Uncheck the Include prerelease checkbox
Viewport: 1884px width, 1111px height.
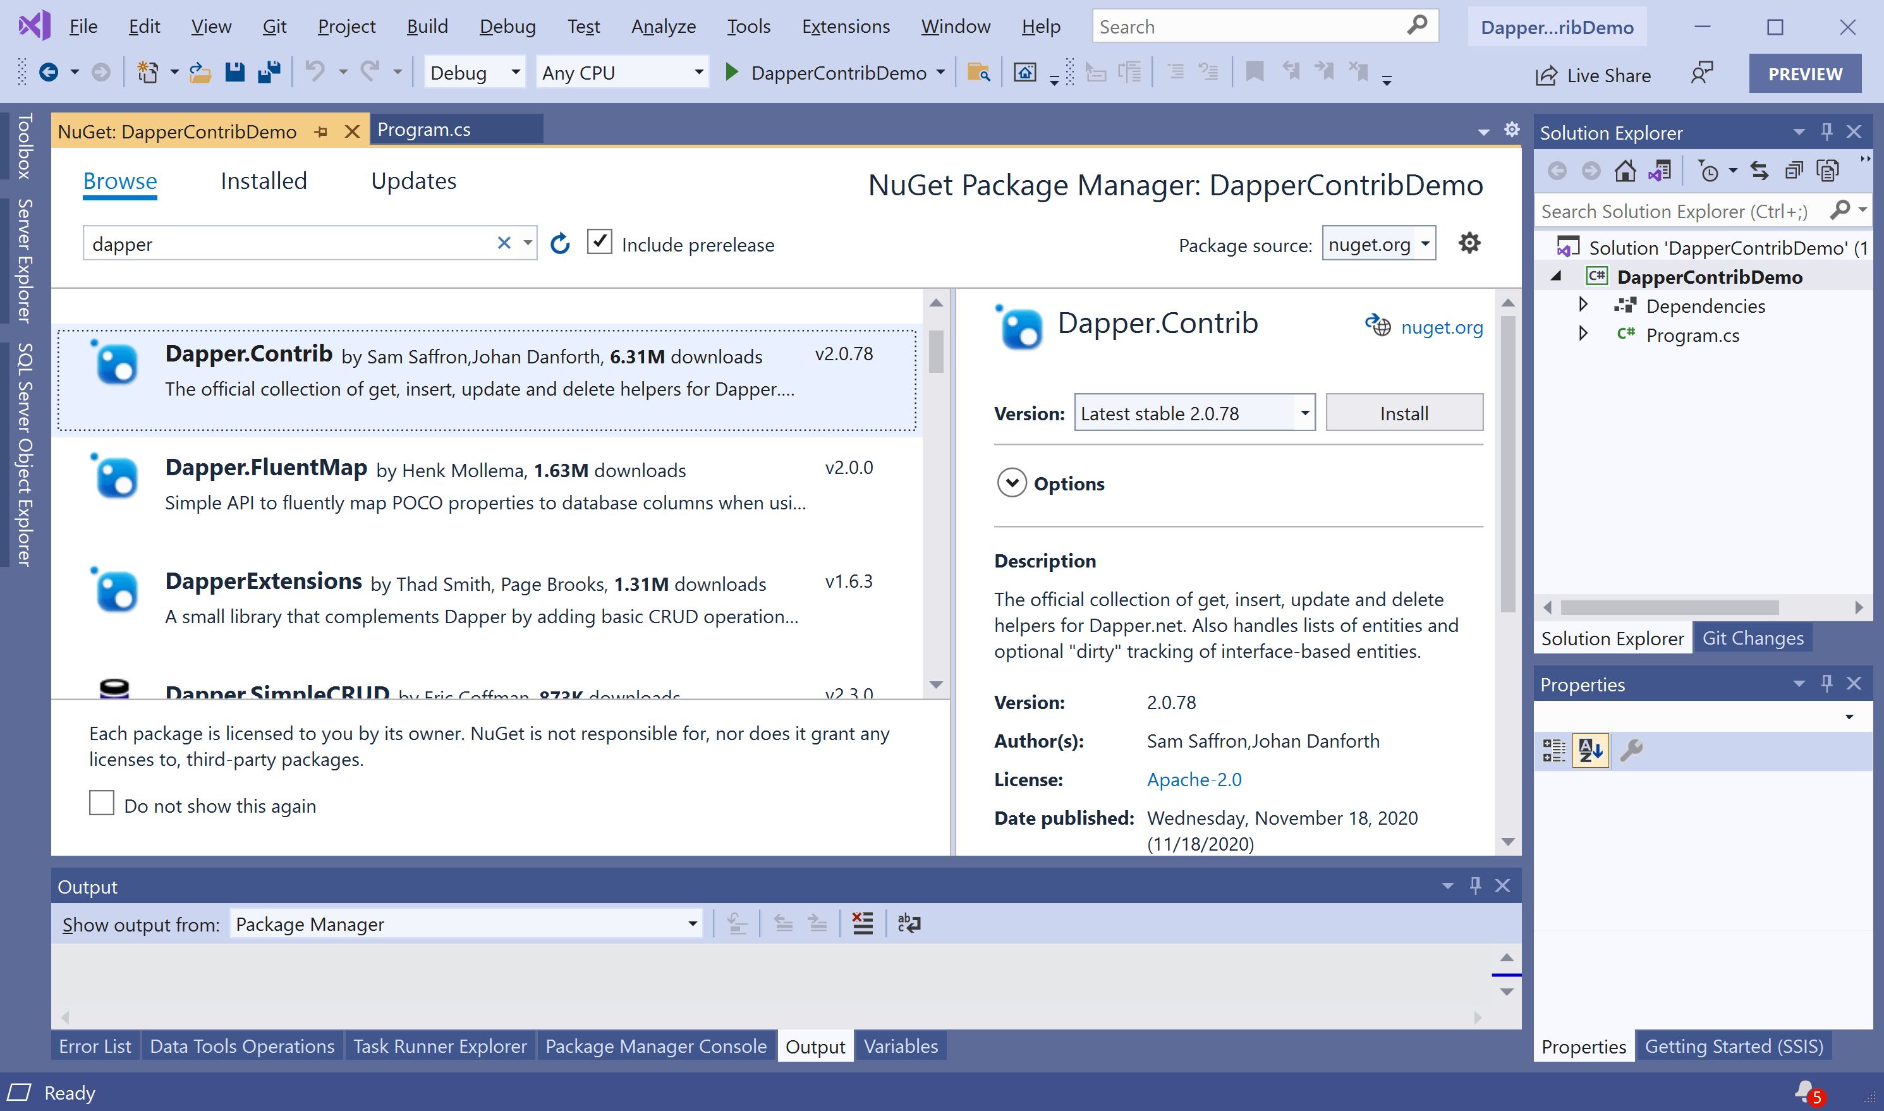point(600,242)
